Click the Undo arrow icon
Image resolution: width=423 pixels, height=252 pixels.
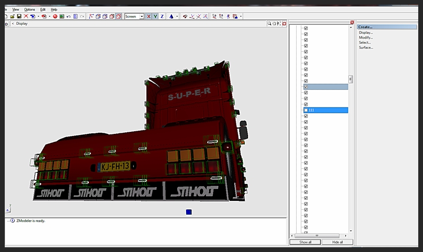(68, 16)
